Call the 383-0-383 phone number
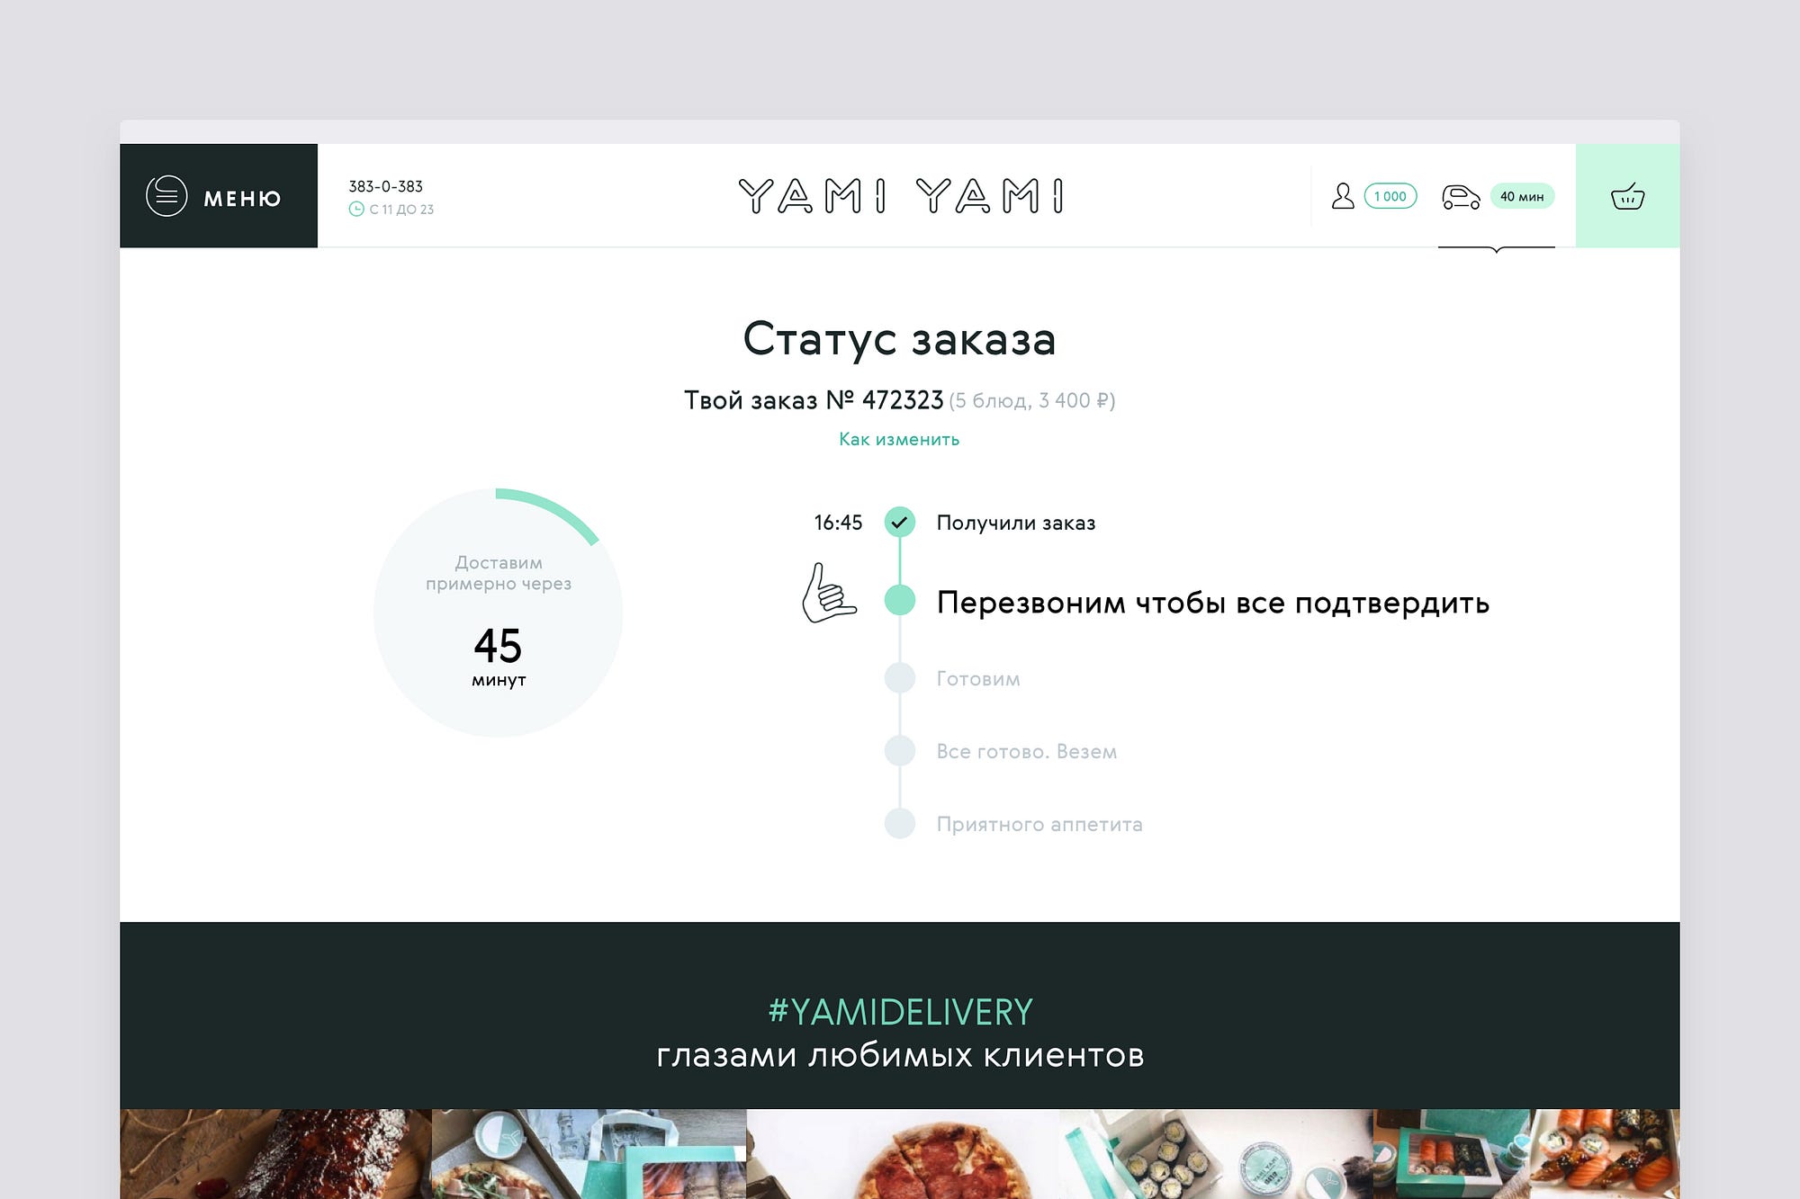 [x=385, y=186]
